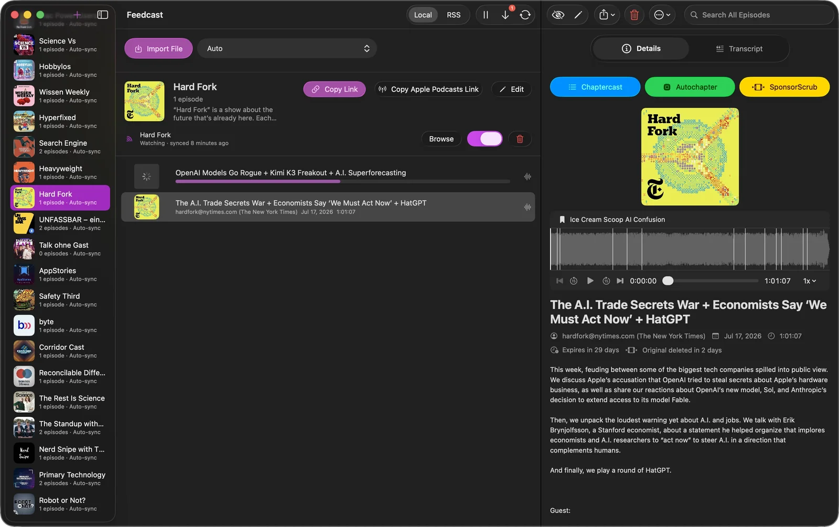Select Robot or Not? podcast

[60, 504]
